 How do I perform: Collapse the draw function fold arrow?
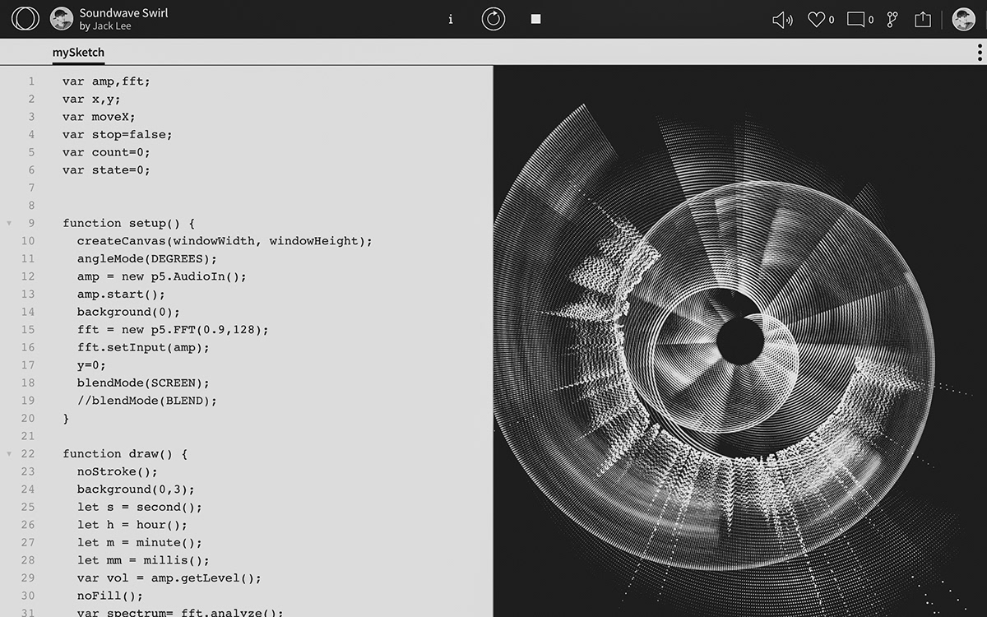pos(9,454)
